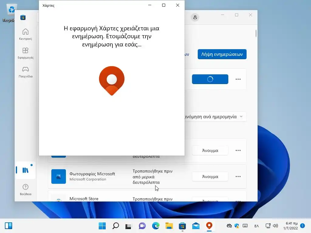Switch to Microsoft Store on the taskbar
Viewport: 311px width, 233px height.
click(x=182, y=226)
